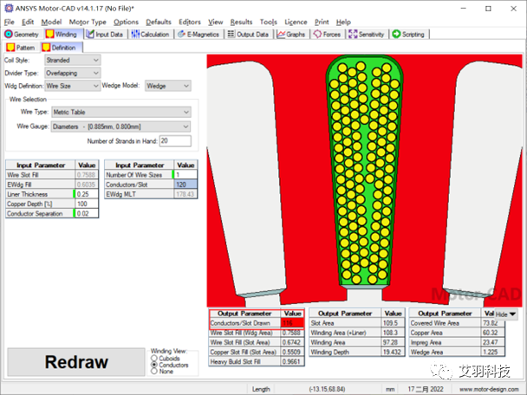Click the mm units status bar entry

click(390, 389)
